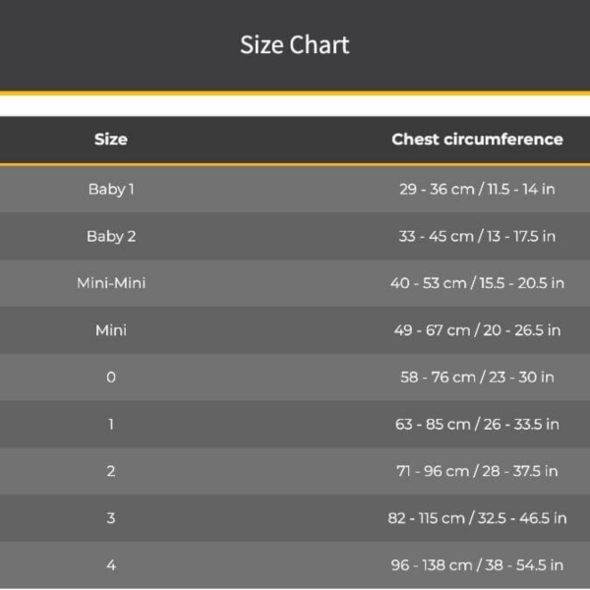The height and width of the screenshot is (590, 590).
Task: Click the 58 - 76 cm measurement
Action: [x=477, y=378]
